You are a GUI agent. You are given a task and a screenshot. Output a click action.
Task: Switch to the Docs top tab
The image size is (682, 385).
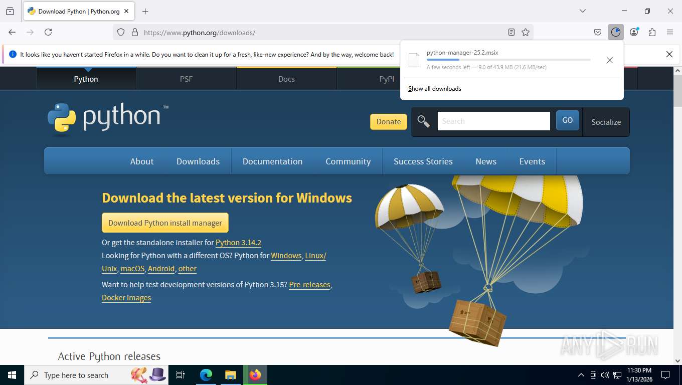pyautogui.click(x=286, y=79)
